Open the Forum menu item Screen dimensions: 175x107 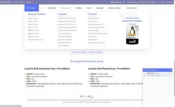point(89,8)
